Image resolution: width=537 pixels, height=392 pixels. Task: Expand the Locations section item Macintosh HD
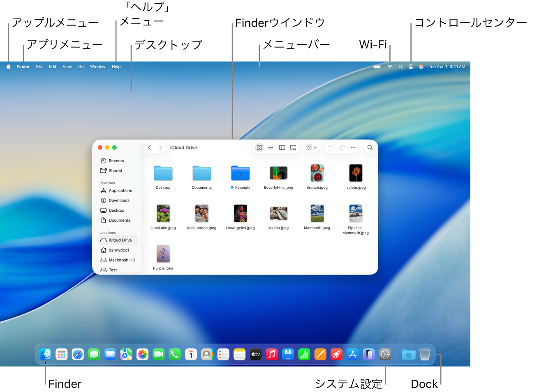click(122, 260)
